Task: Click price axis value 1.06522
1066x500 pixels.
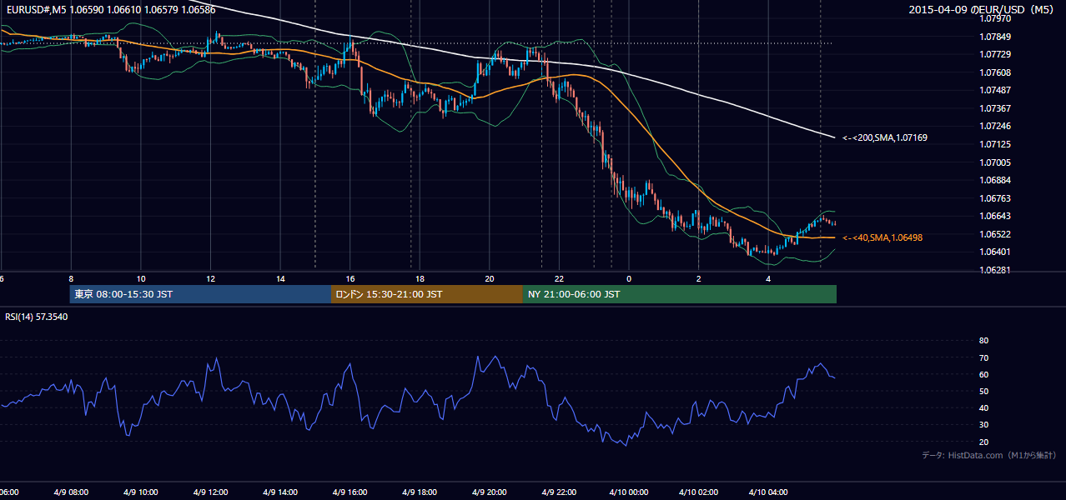Action: tap(997, 234)
